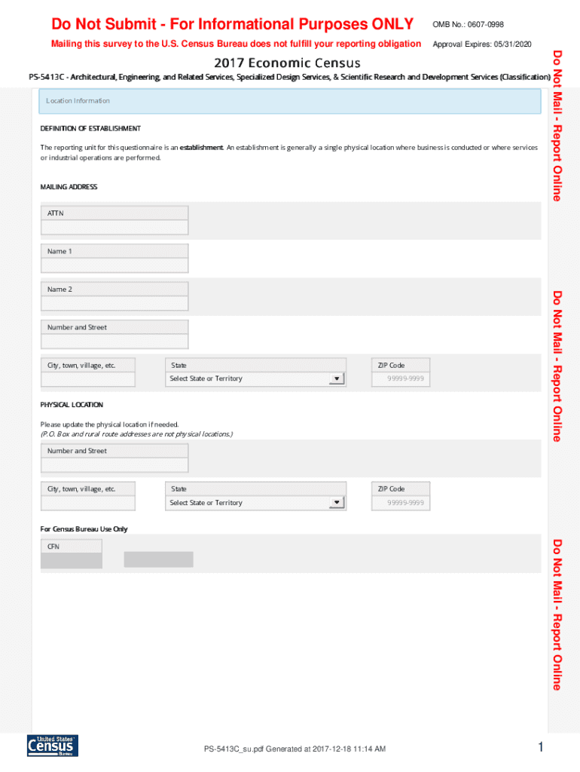Select the mailing address City field
This screenshot has width=580, height=772.
coord(88,379)
